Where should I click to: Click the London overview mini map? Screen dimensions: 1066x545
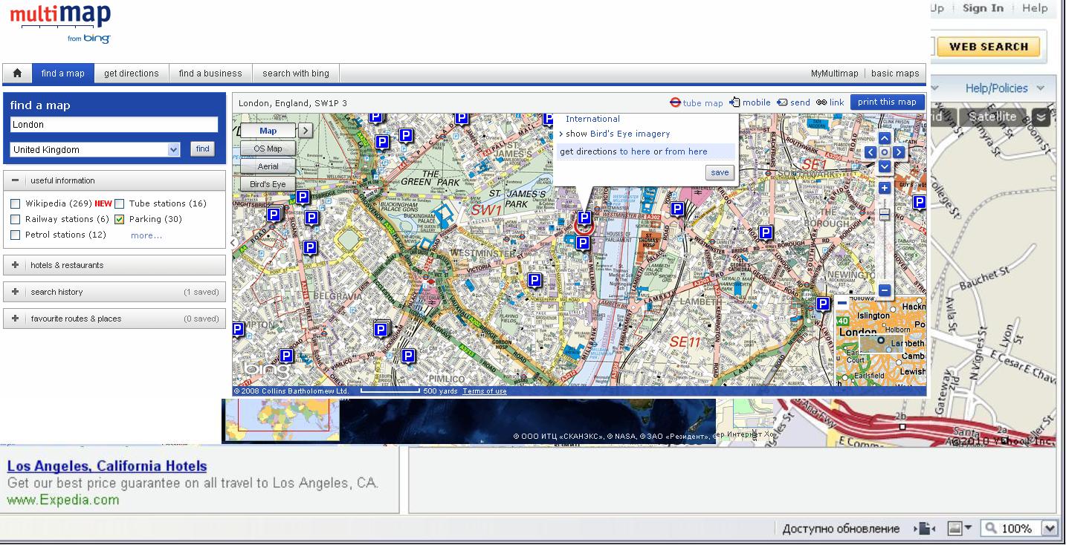[x=882, y=342]
